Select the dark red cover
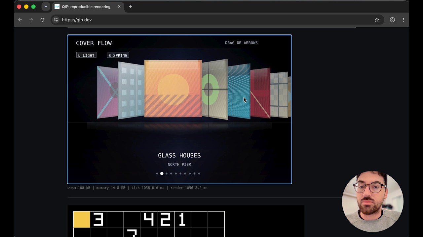Viewport: 423px width, 237px height. 260,93
